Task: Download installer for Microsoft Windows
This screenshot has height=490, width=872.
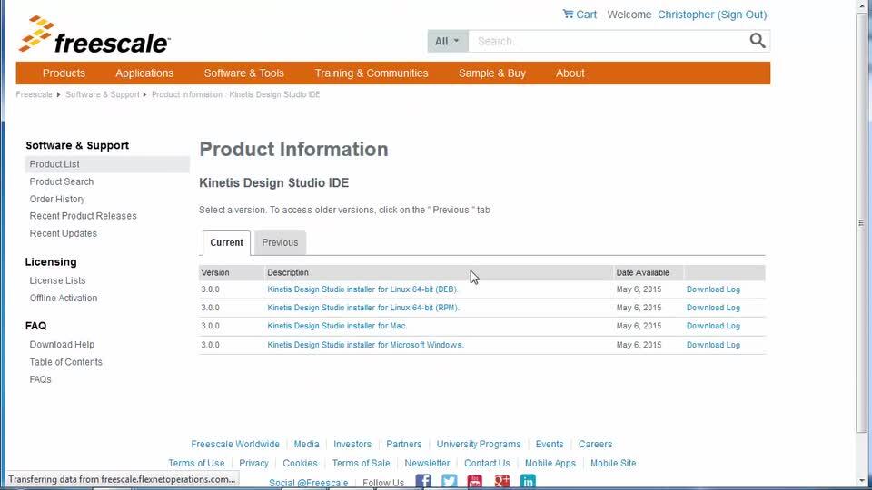Action: coord(365,345)
